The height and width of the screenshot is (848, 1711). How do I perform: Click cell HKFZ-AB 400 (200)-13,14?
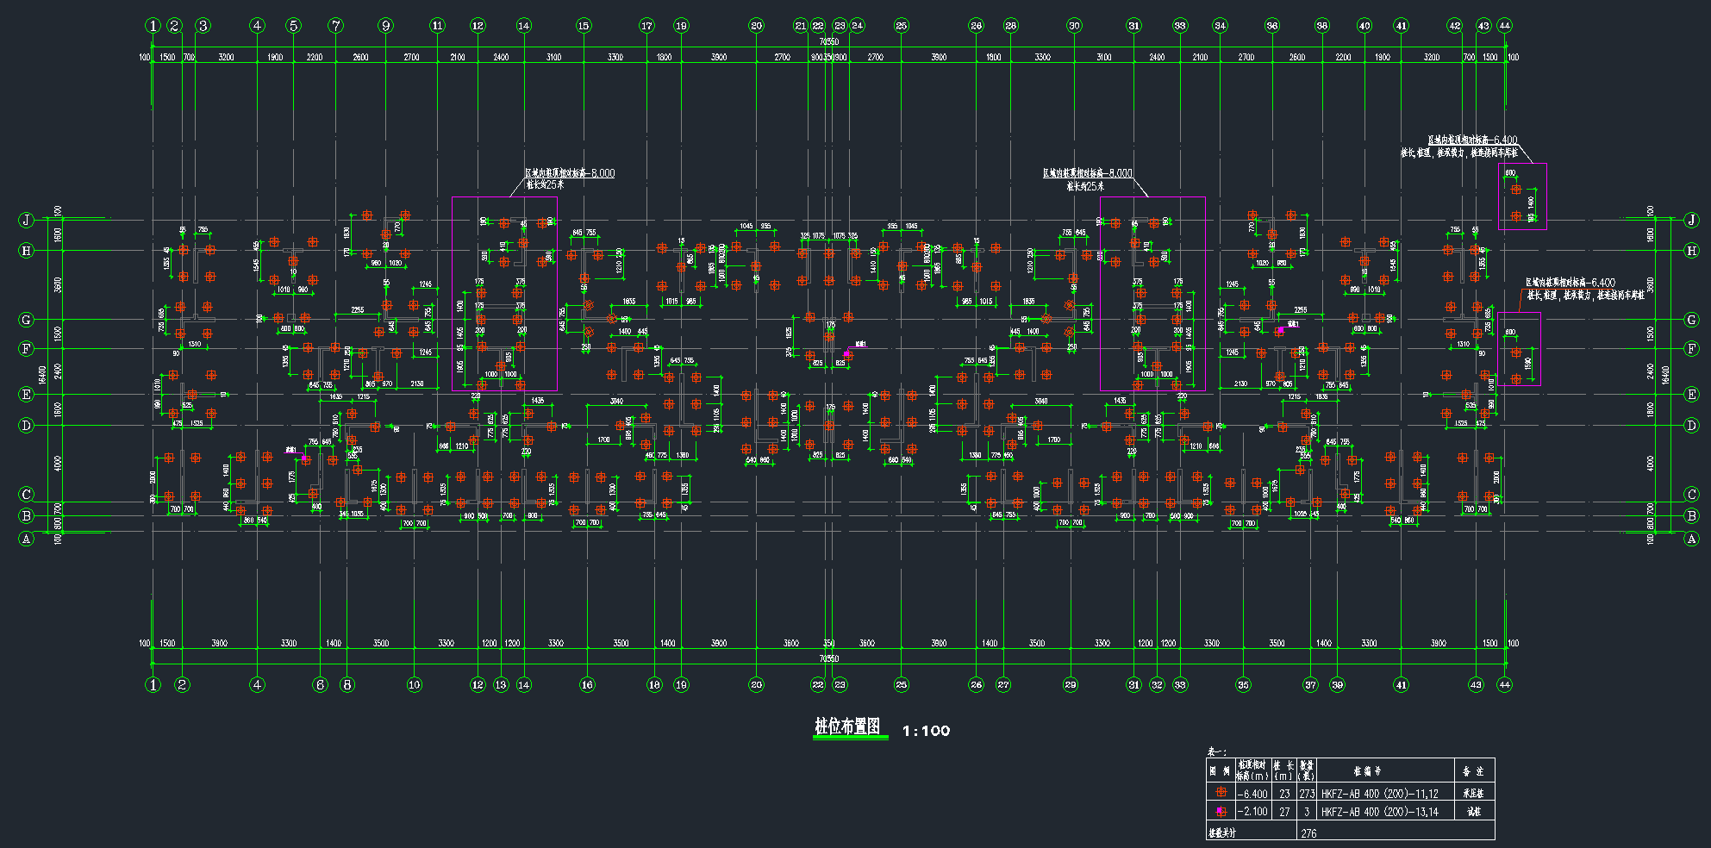(x=1379, y=812)
